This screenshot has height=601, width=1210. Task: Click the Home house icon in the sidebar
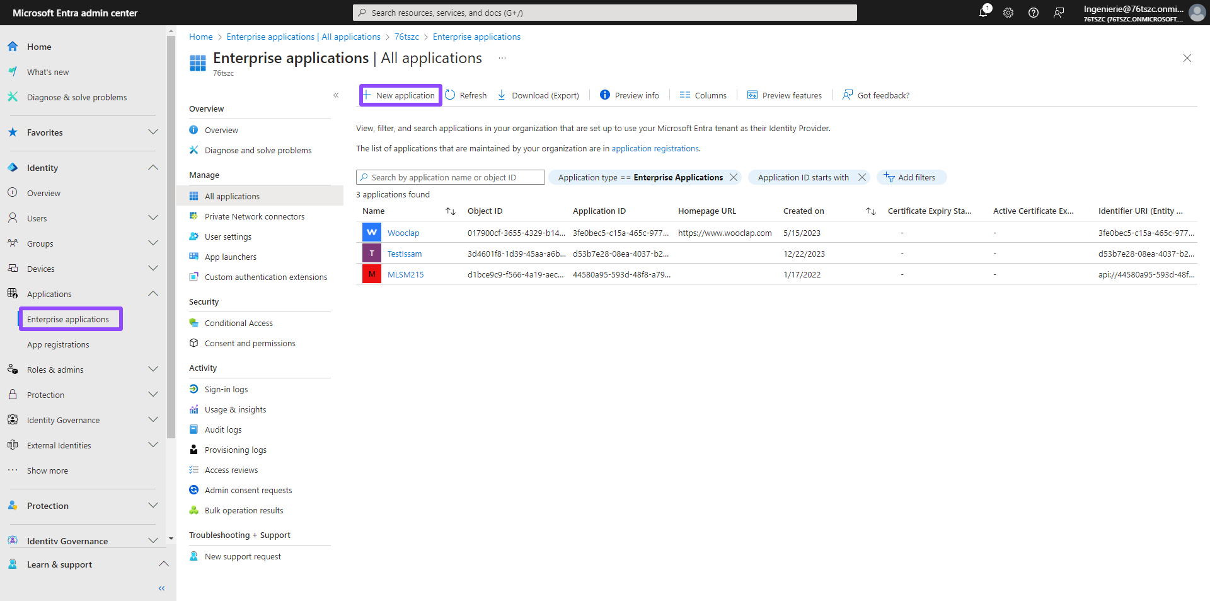(13, 47)
